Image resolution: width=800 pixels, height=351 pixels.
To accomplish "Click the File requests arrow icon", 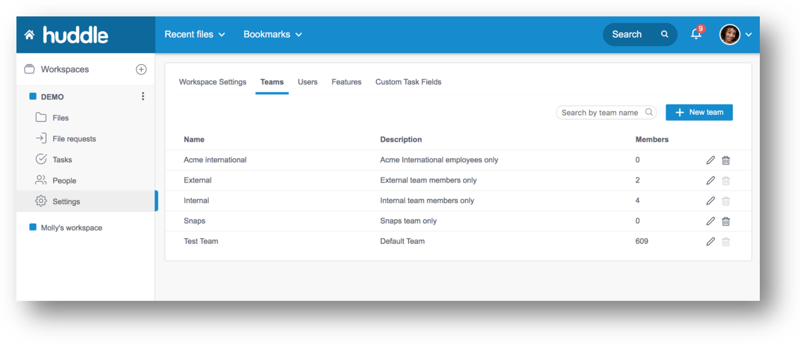I will 41,138.
